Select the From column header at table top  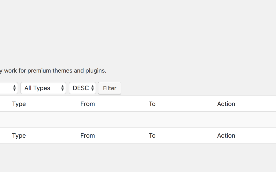coord(87,104)
